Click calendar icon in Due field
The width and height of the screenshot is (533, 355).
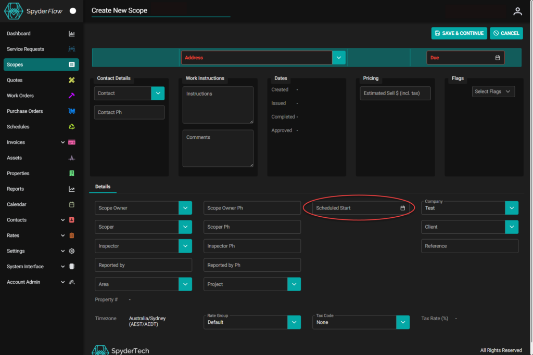[497, 58]
